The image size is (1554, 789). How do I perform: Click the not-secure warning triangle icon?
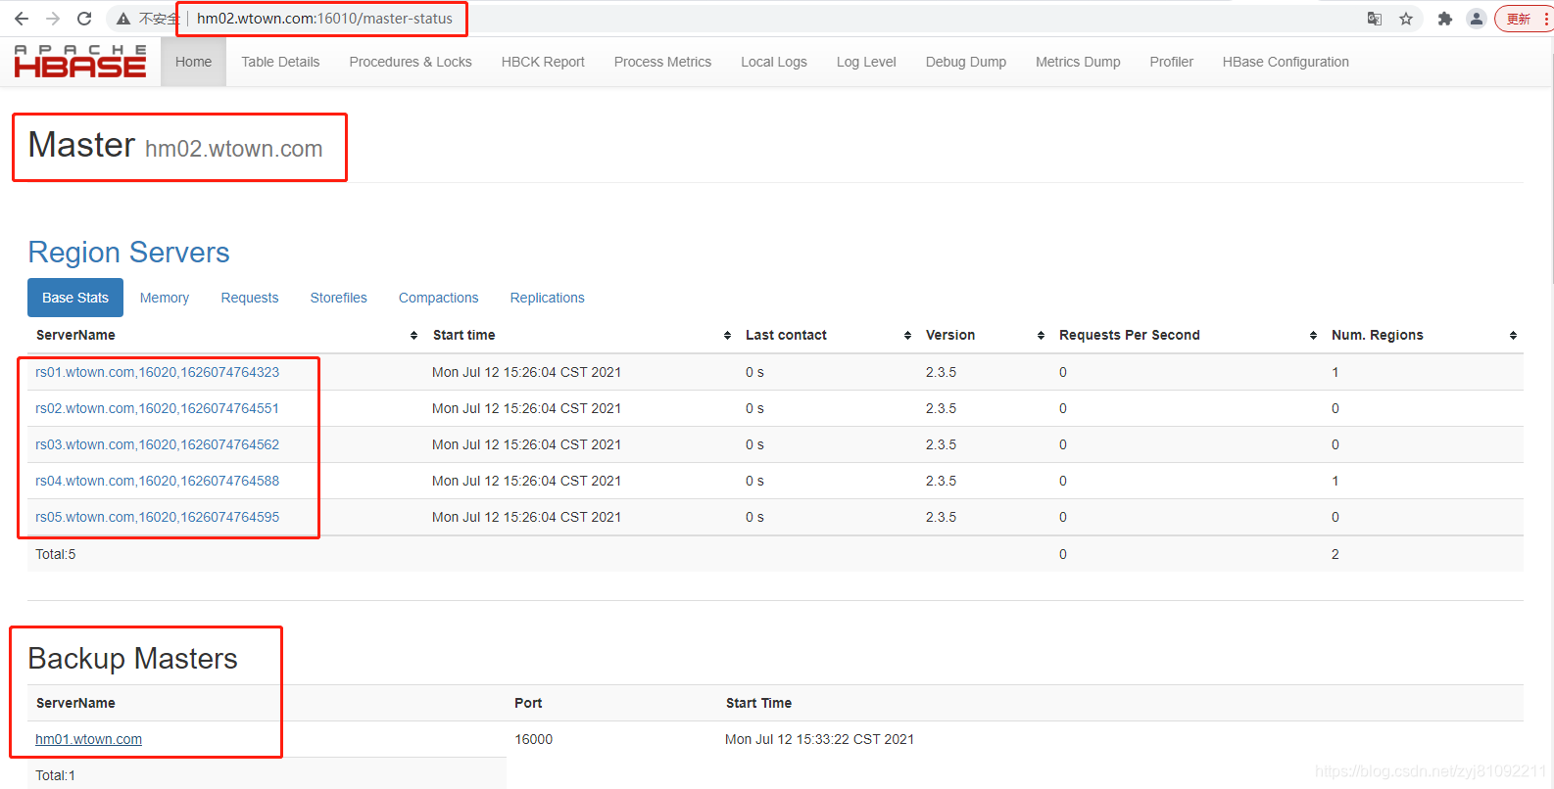[123, 19]
